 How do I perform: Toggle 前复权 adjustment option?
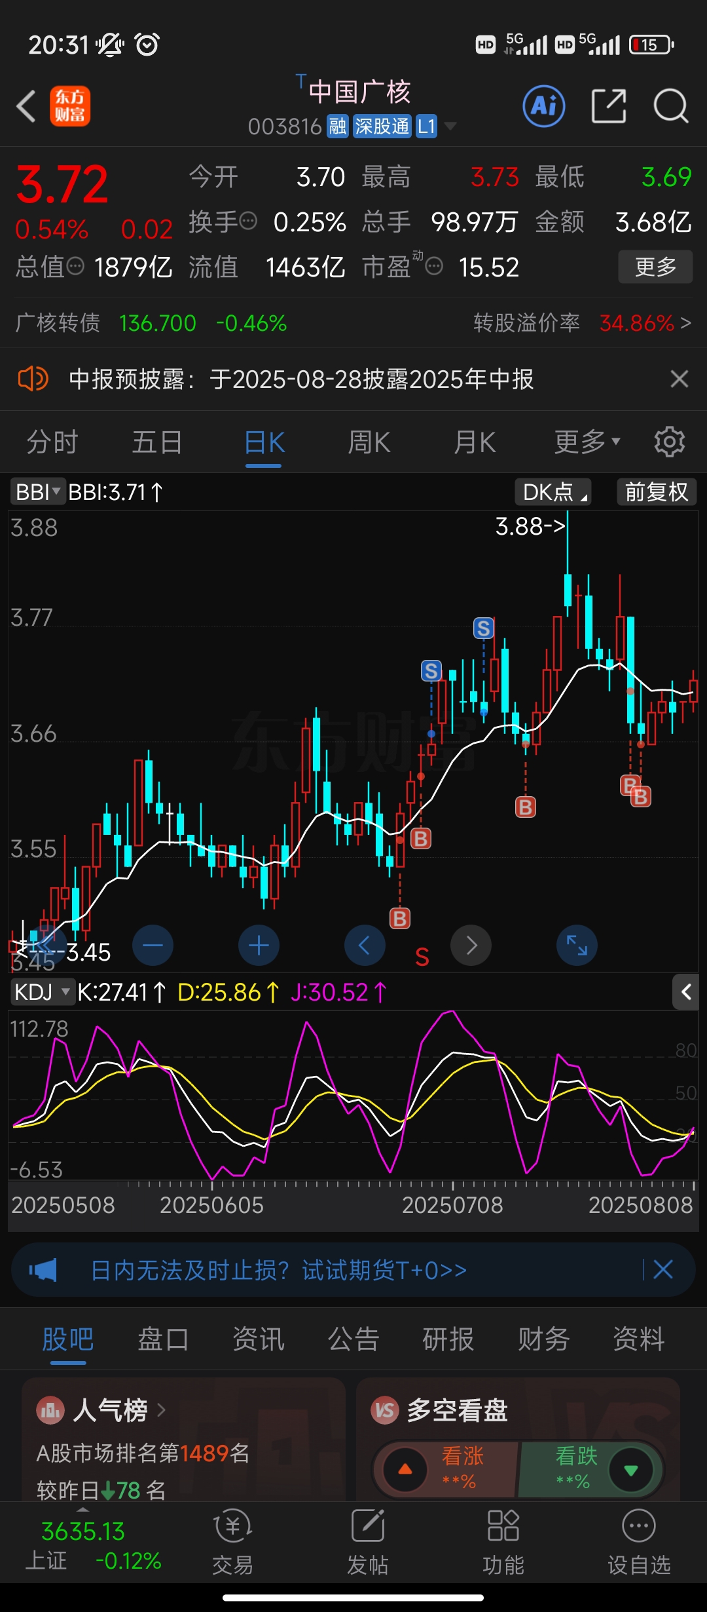click(657, 491)
